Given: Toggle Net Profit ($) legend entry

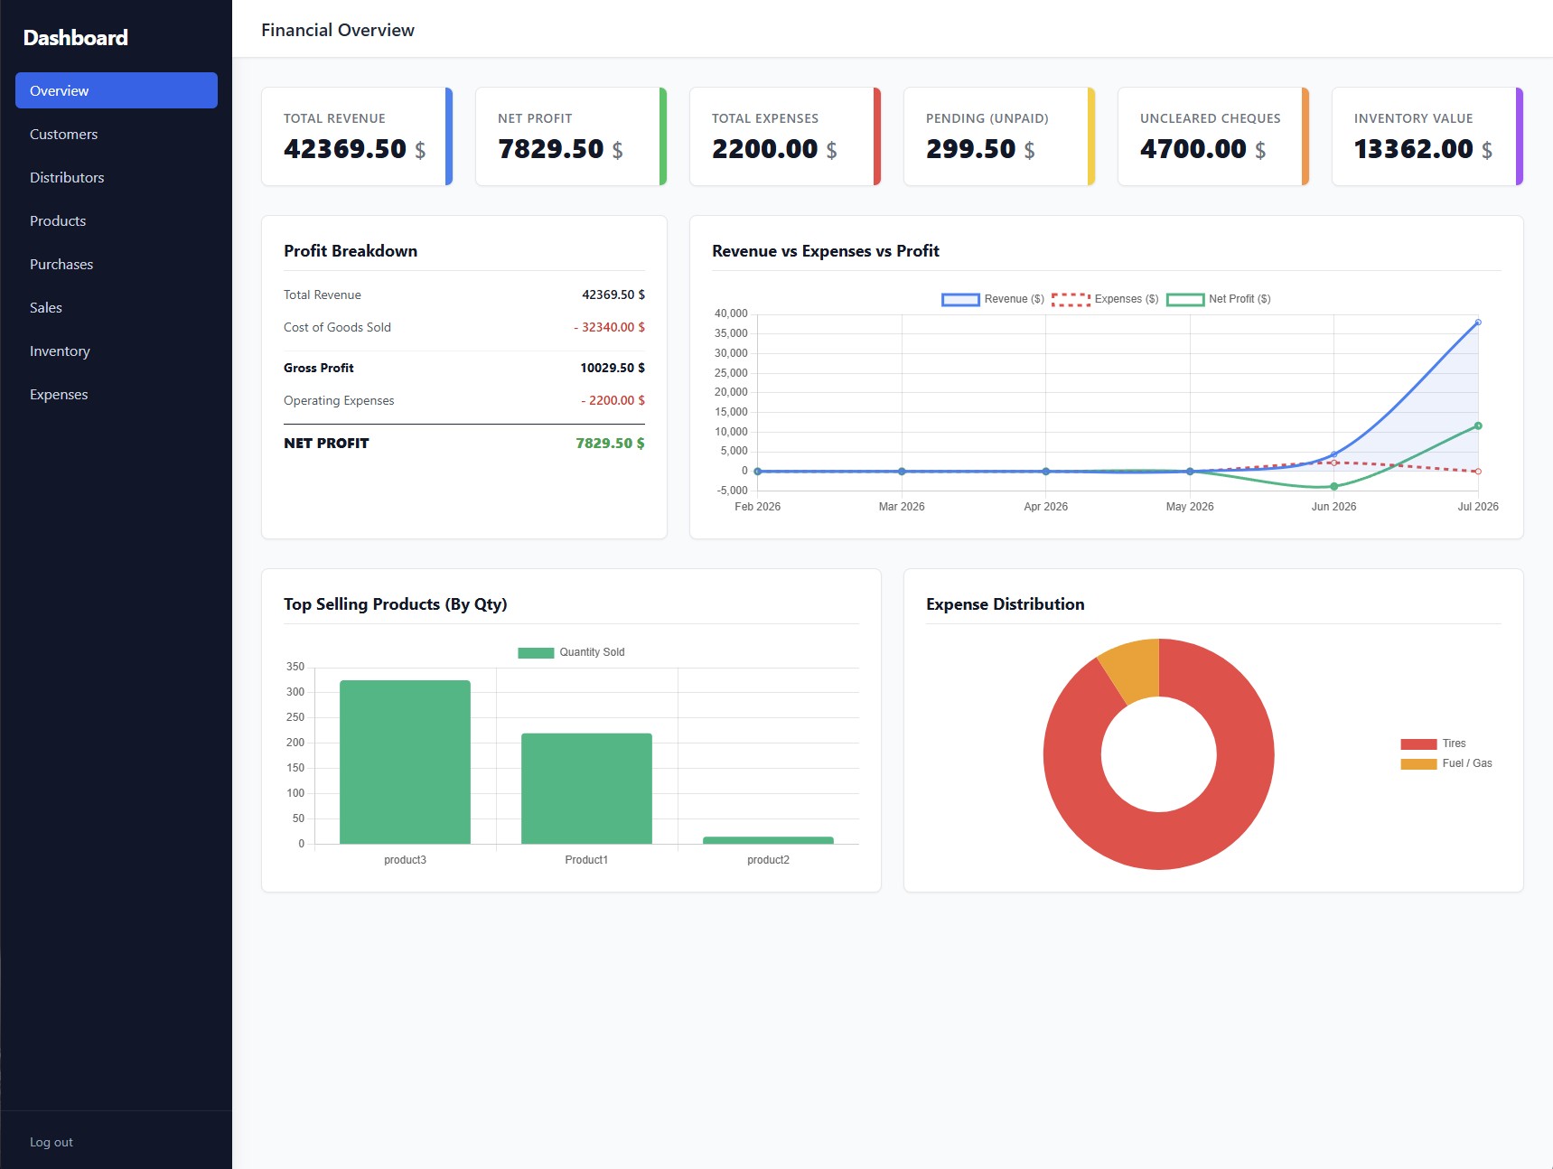Looking at the screenshot, I should (1219, 299).
